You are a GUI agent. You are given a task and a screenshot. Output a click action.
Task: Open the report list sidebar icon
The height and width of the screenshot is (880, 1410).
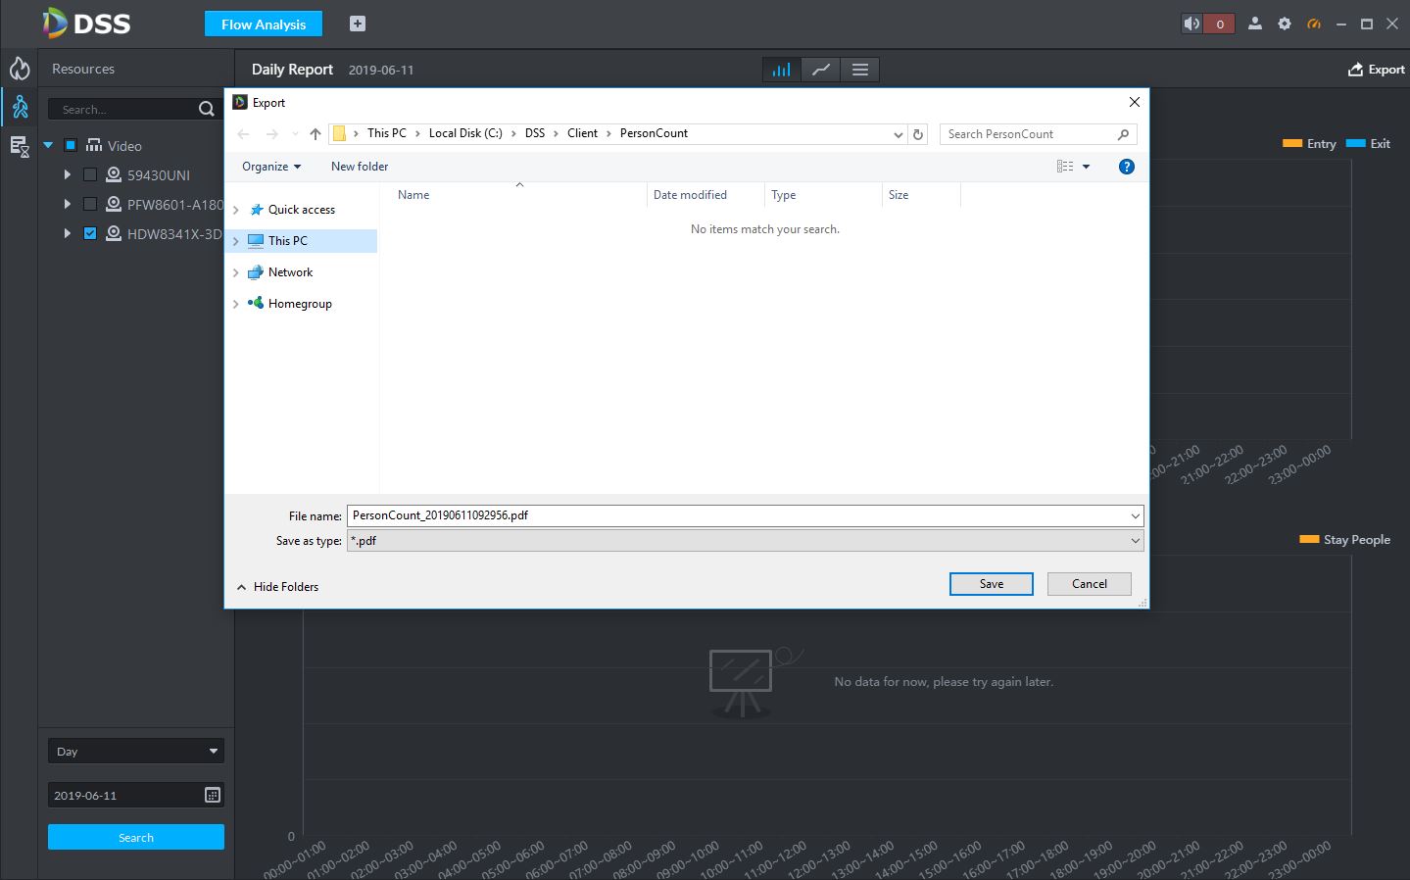point(20,147)
